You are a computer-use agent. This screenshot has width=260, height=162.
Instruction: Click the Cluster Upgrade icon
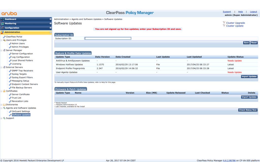tap(224, 23)
